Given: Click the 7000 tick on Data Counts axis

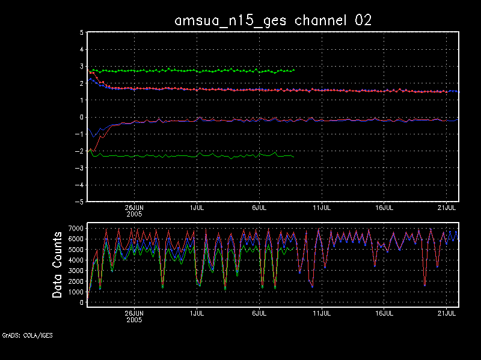Looking at the screenshot, I should coord(76,229).
